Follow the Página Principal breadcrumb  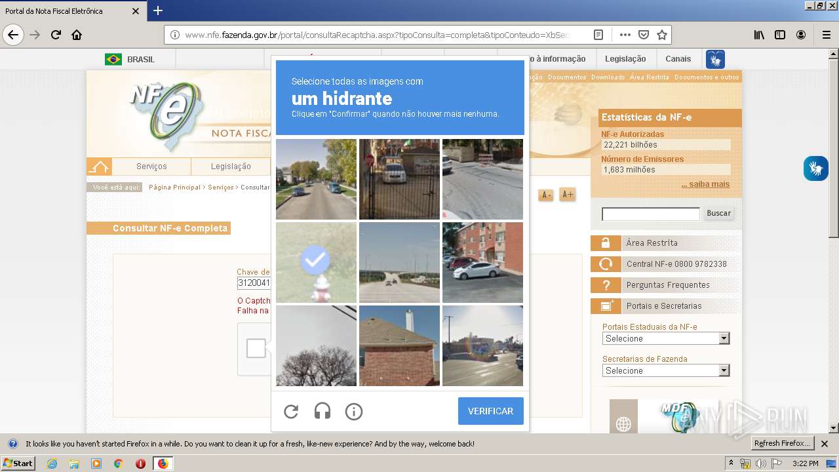click(174, 187)
